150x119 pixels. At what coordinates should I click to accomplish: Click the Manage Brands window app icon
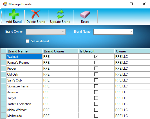pos(5,4)
